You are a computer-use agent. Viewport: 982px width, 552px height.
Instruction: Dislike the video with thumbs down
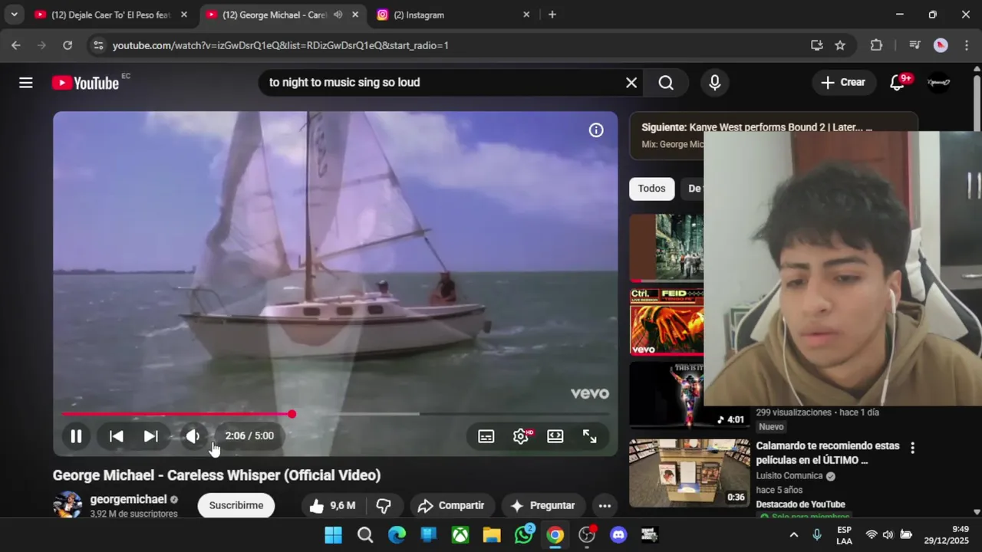(x=384, y=506)
